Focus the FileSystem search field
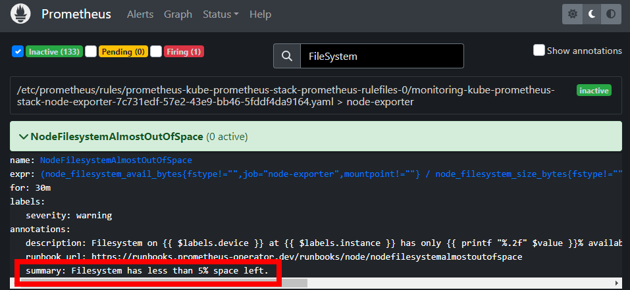 point(382,56)
